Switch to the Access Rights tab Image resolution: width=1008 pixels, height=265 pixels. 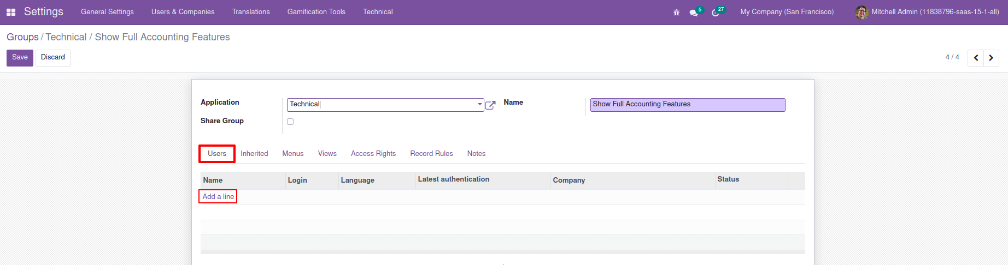[373, 154]
